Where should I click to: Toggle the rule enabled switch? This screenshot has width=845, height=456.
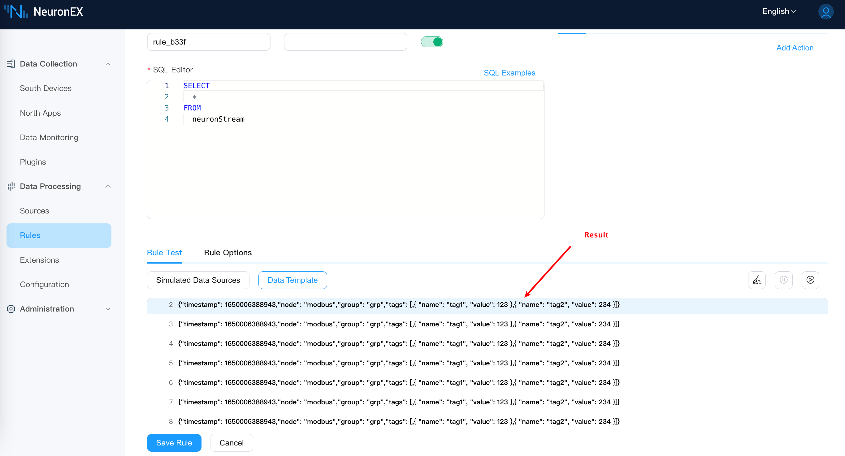432,42
